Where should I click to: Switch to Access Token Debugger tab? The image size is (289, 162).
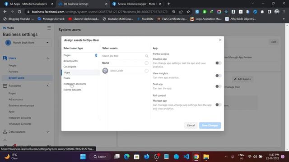[x=137, y=4]
